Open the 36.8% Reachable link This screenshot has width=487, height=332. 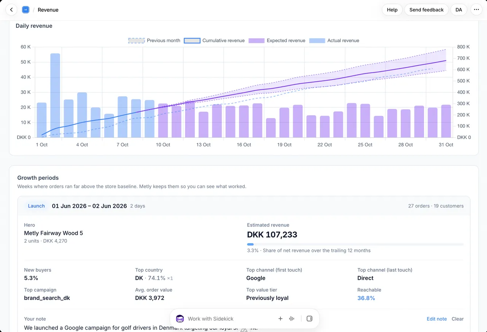[366, 298]
